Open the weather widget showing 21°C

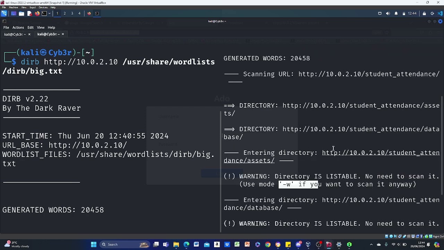16,244
